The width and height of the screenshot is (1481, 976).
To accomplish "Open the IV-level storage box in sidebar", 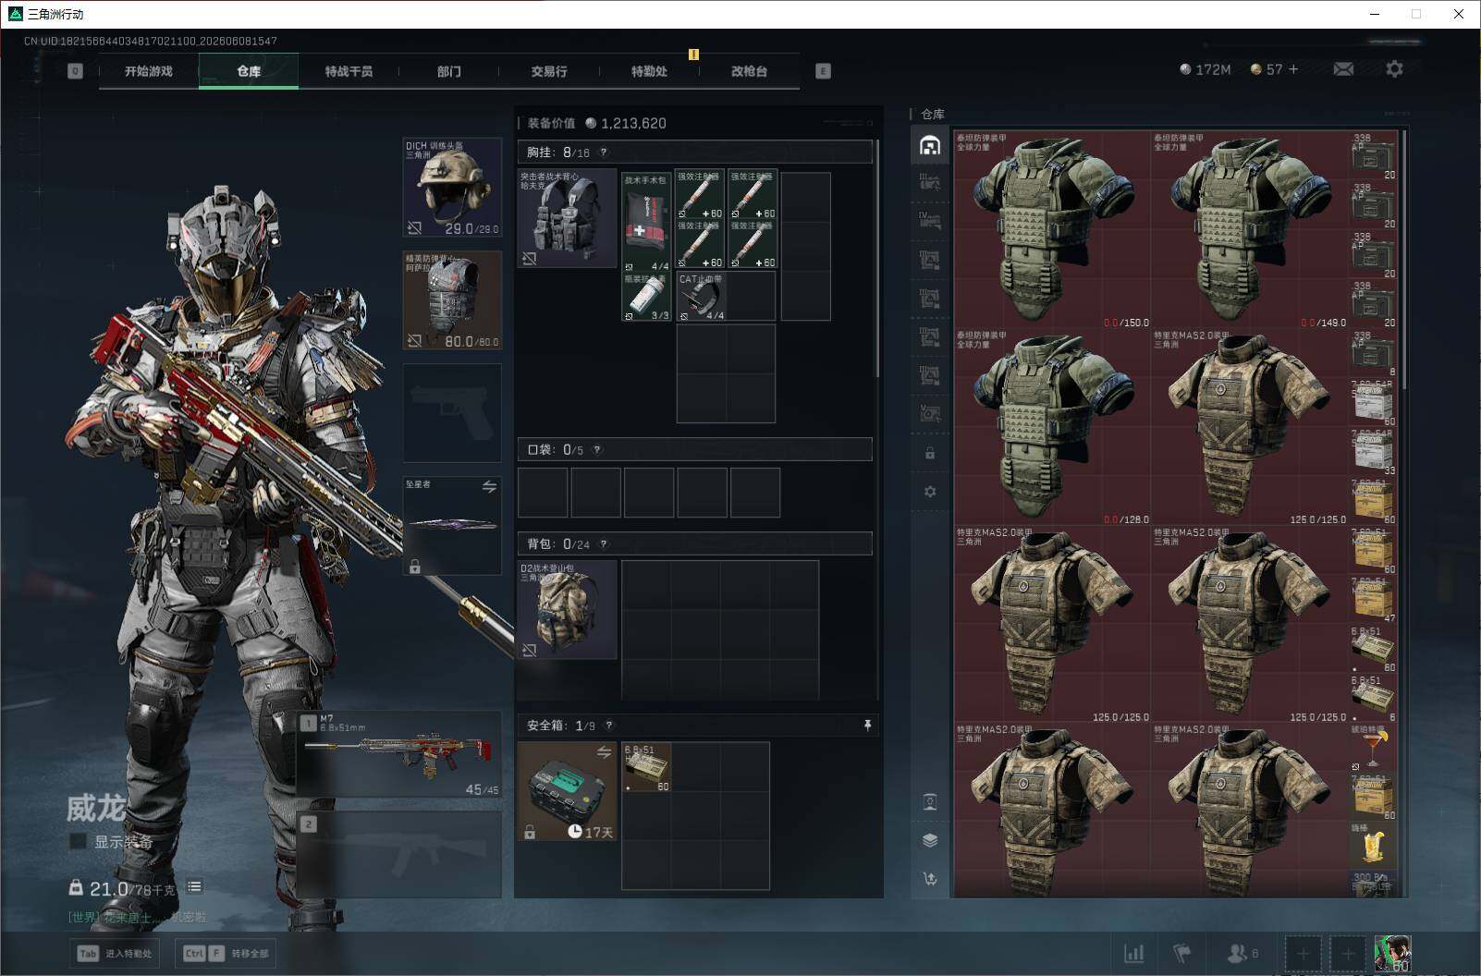I will pos(930,220).
